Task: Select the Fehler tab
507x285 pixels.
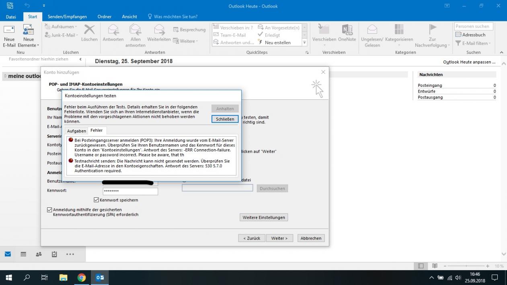Action: [x=96, y=131]
